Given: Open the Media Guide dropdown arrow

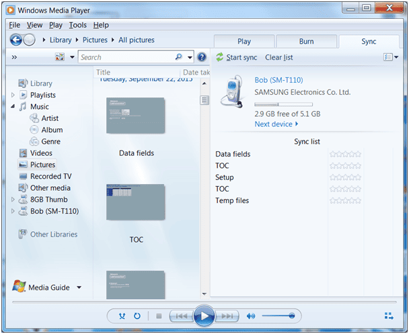Looking at the screenshot, I should 79,288.
